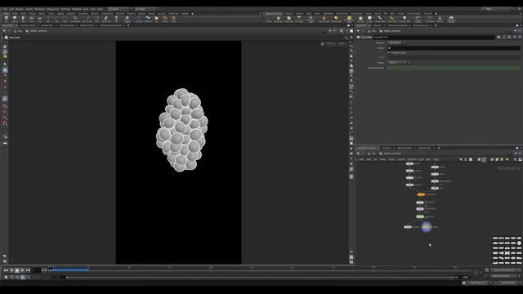Open the network editor Add menu
The image size is (523, 294).
[361, 160]
